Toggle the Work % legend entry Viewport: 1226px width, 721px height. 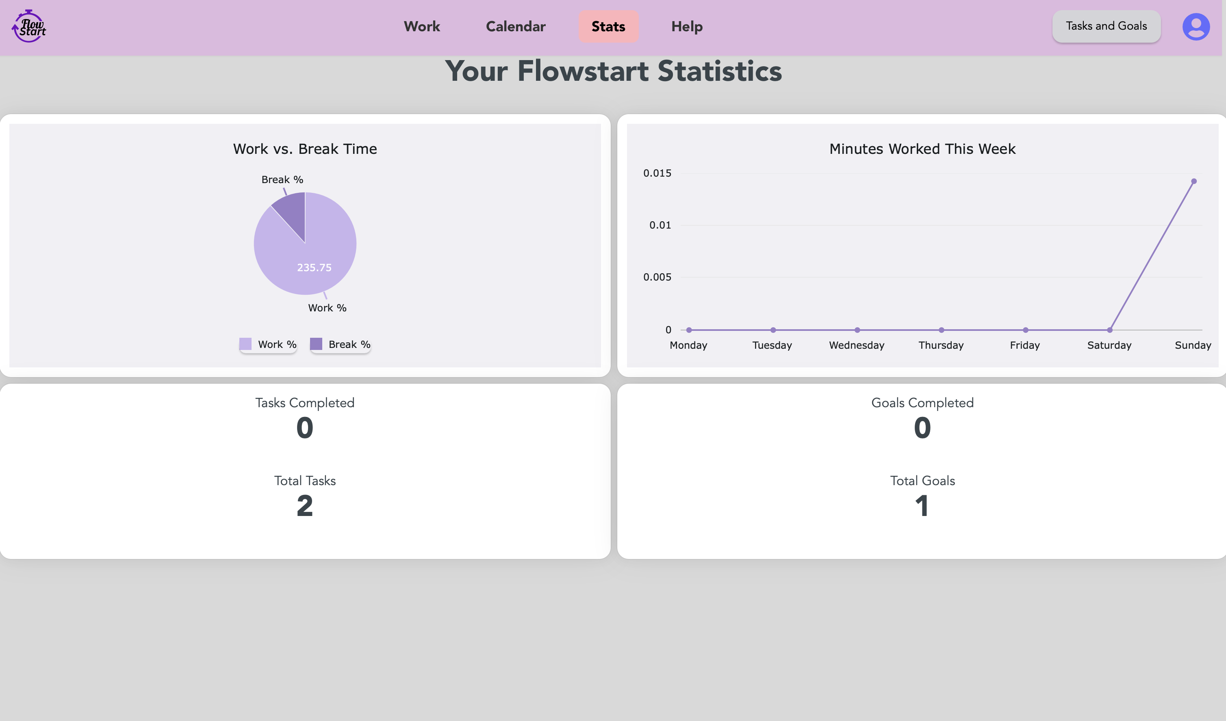268,344
